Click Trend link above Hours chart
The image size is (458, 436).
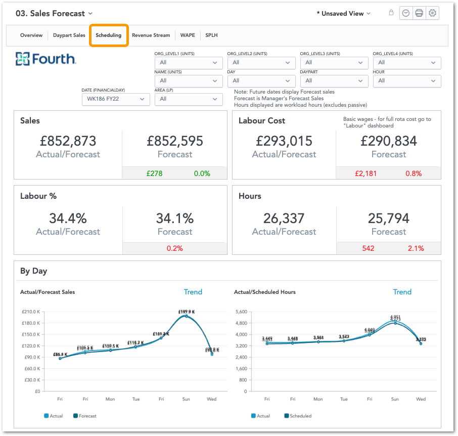pos(402,292)
